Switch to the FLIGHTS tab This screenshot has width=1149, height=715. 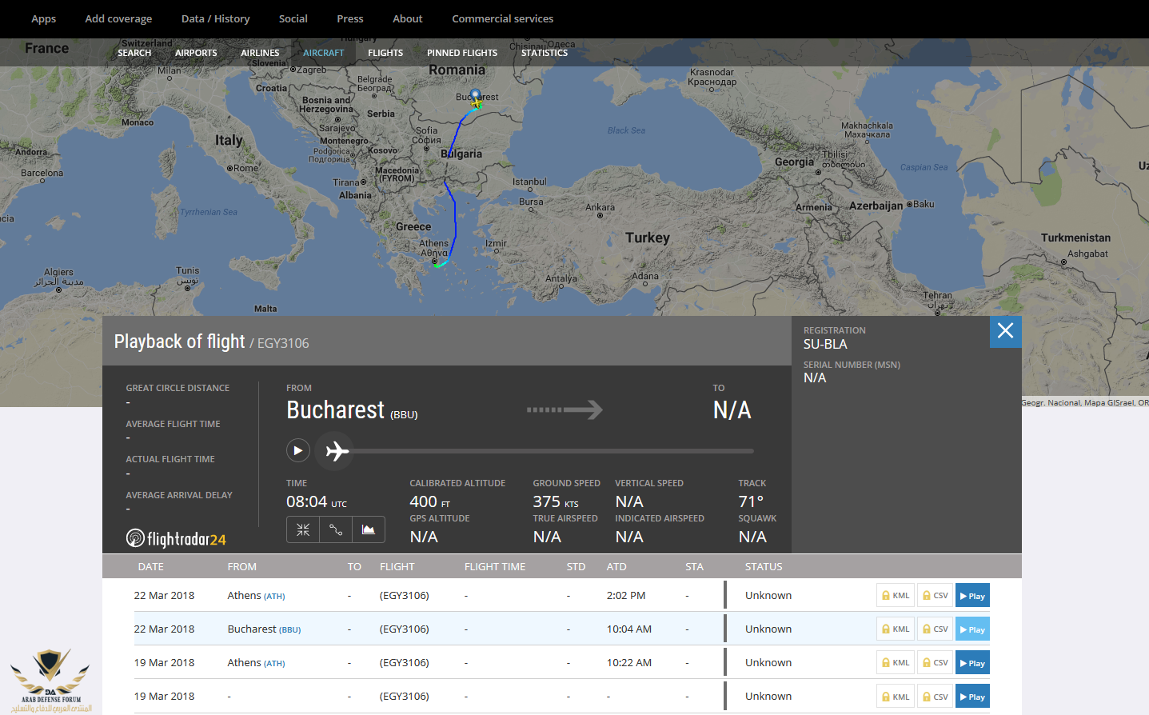click(x=385, y=53)
